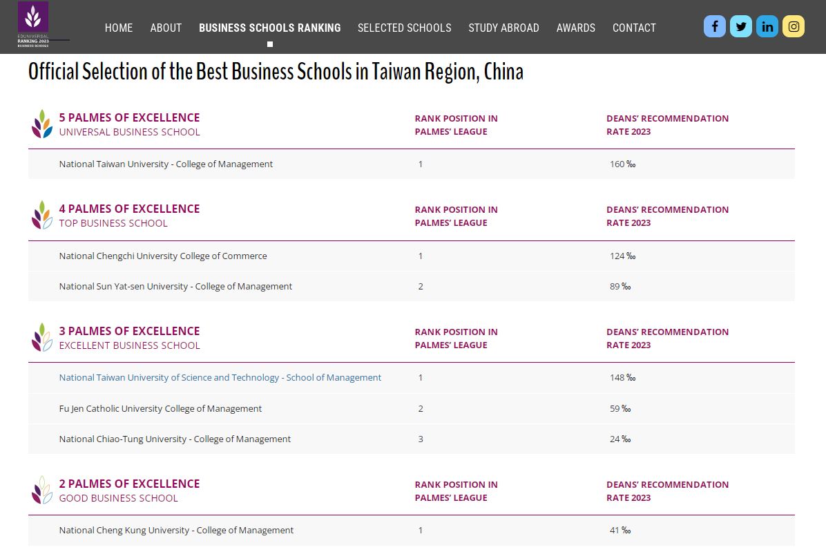Click rank 2 for National Sun Yat-sen University
The width and height of the screenshot is (826, 552).
click(421, 287)
